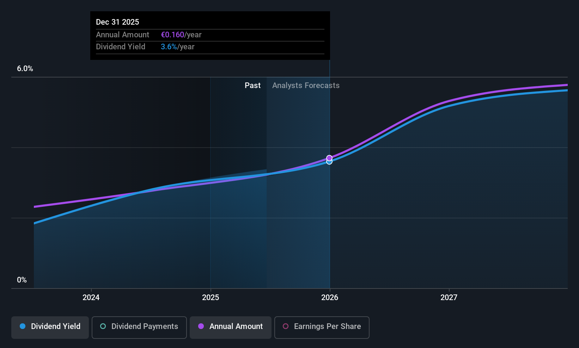Click the Analysts Forecasts label
The width and height of the screenshot is (579, 348).
[306, 85]
